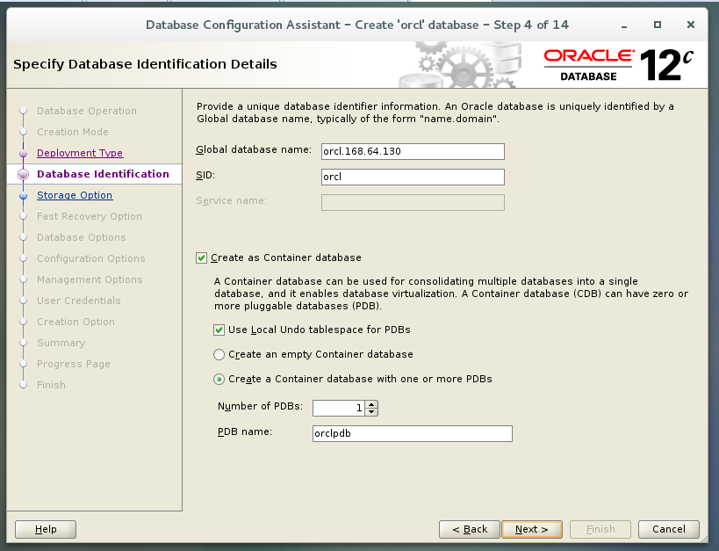Cancel the database creation wizard

(668, 529)
